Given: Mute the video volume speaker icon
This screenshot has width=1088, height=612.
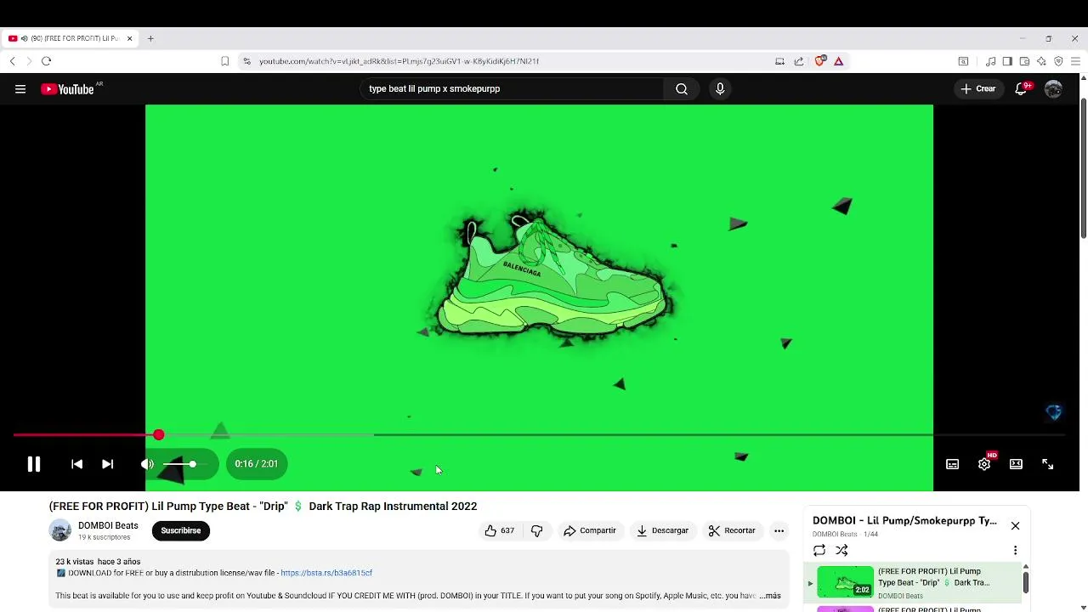Looking at the screenshot, I should (147, 464).
